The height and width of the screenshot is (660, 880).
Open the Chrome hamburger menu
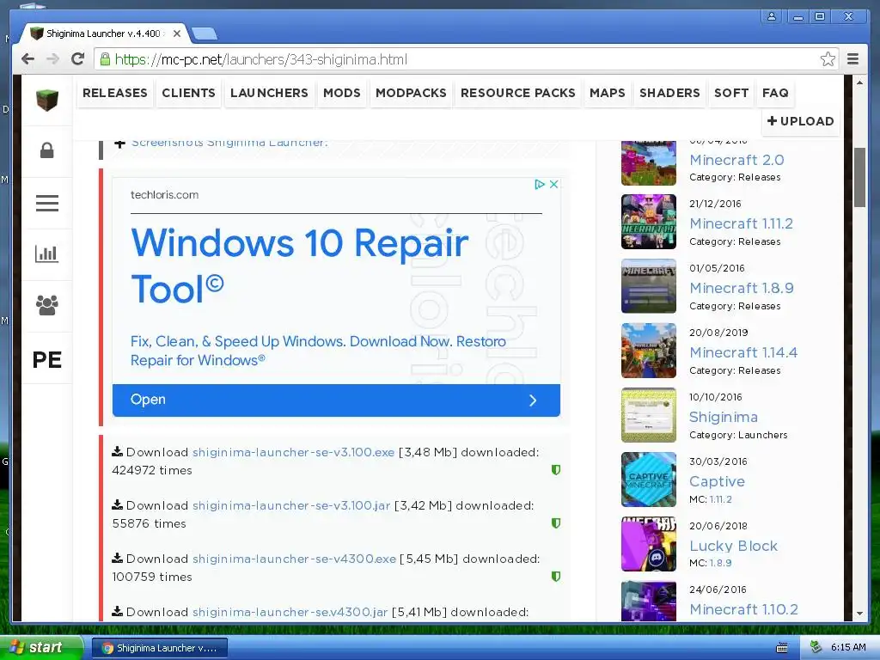tap(852, 59)
